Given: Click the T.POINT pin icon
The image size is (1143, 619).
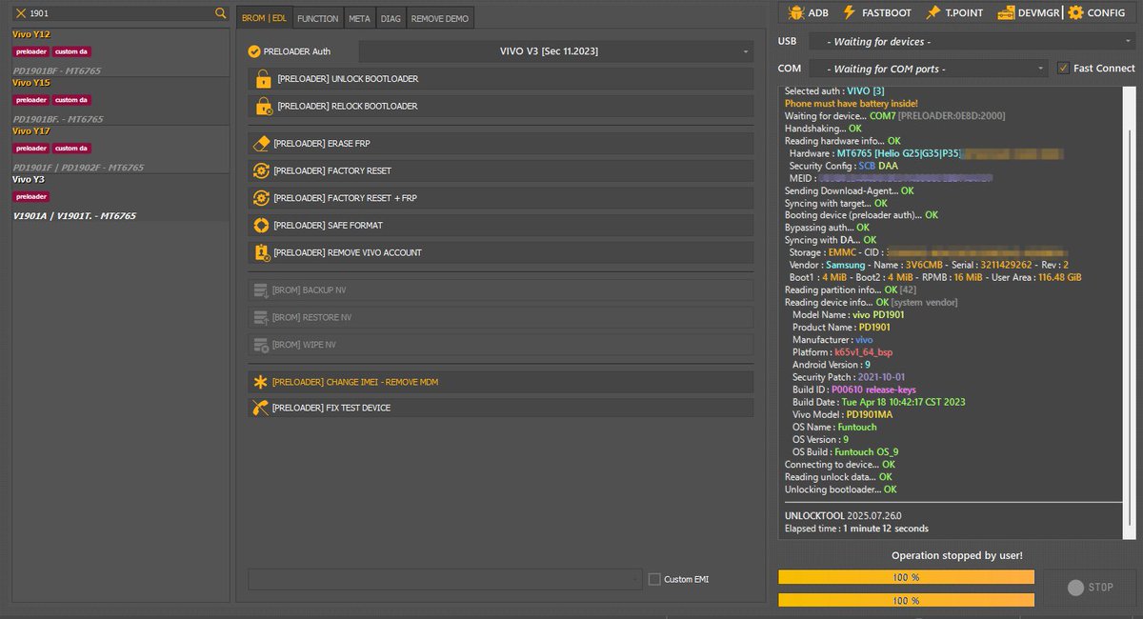Looking at the screenshot, I should click(x=934, y=12).
